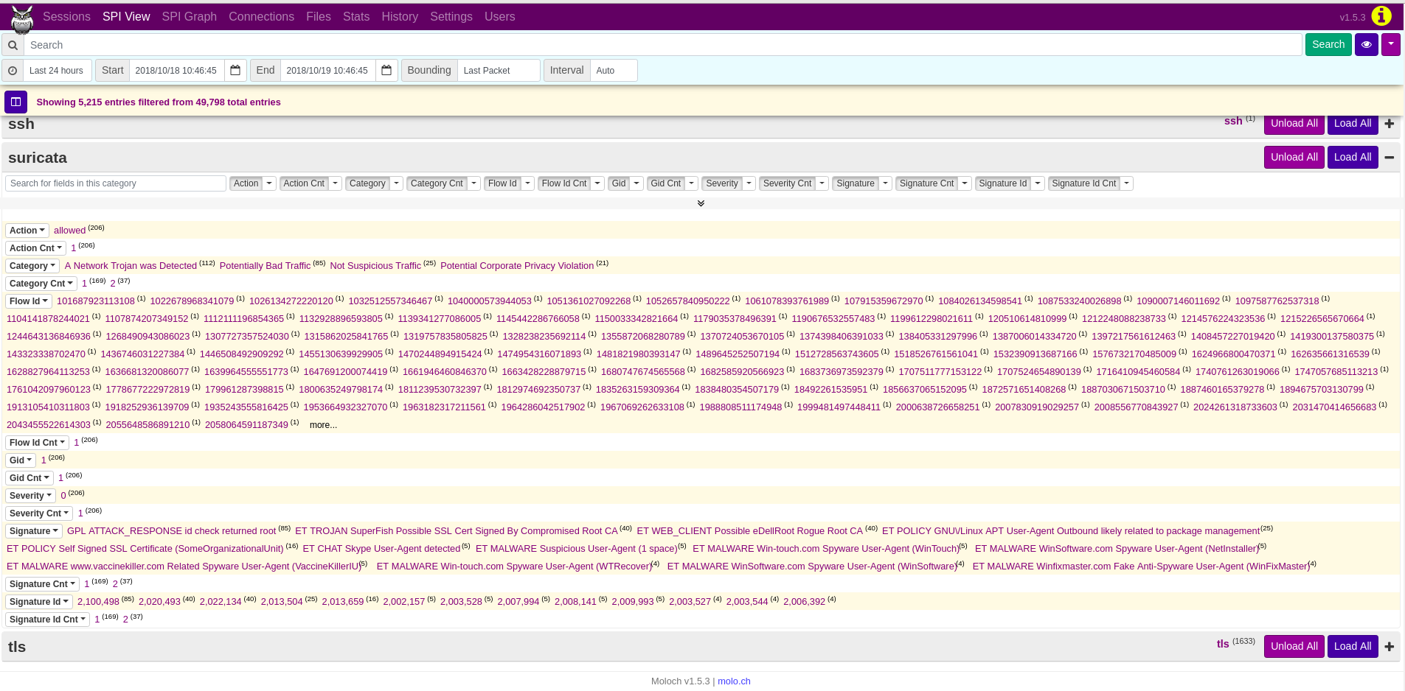Toggle the Category Cnt field button

pos(437,183)
